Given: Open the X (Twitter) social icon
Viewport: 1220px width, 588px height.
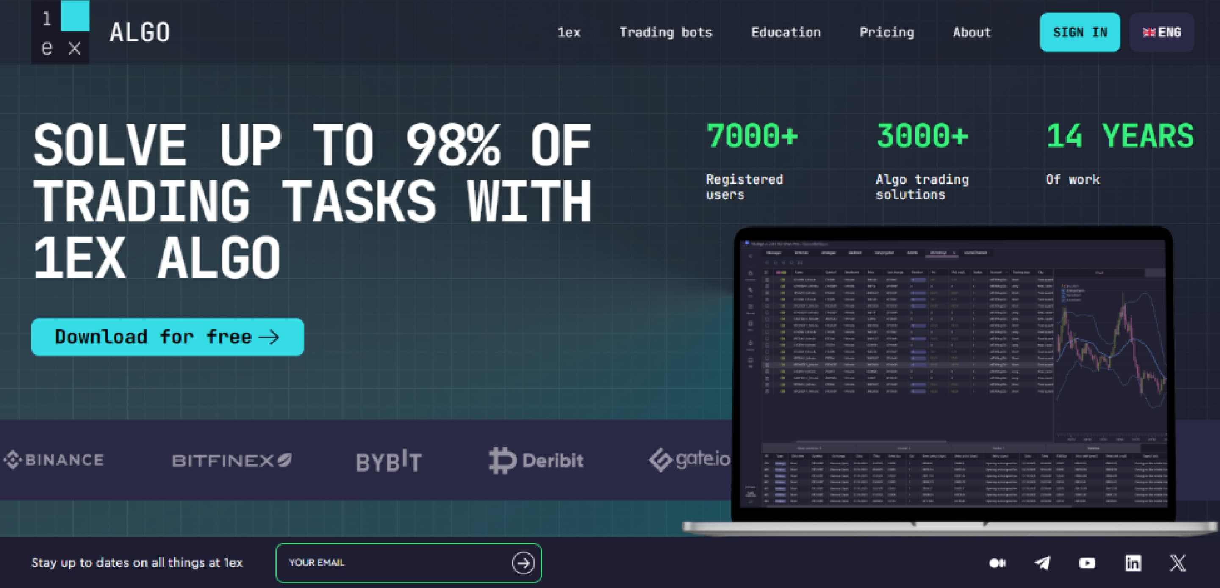Looking at the screenshot, I should pos(1178,563).
